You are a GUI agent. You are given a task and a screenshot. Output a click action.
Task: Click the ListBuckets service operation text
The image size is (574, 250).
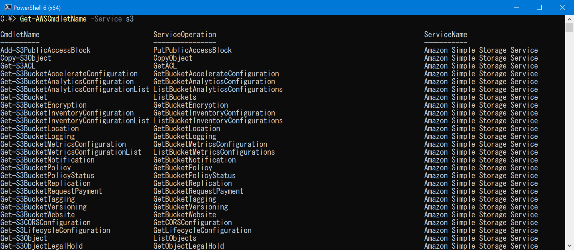coord(174,97)
